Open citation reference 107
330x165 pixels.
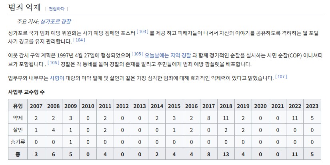[281, 77]
